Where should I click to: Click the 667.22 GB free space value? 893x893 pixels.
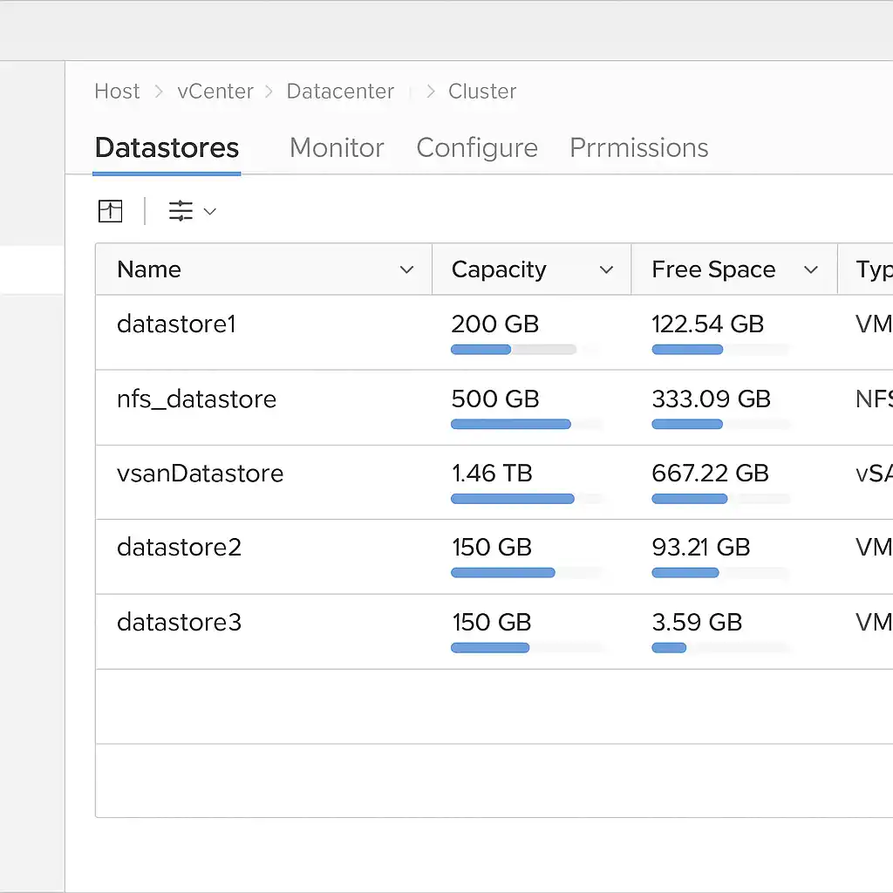710,474
